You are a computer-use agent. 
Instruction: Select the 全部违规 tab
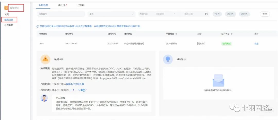click(43, 5)
